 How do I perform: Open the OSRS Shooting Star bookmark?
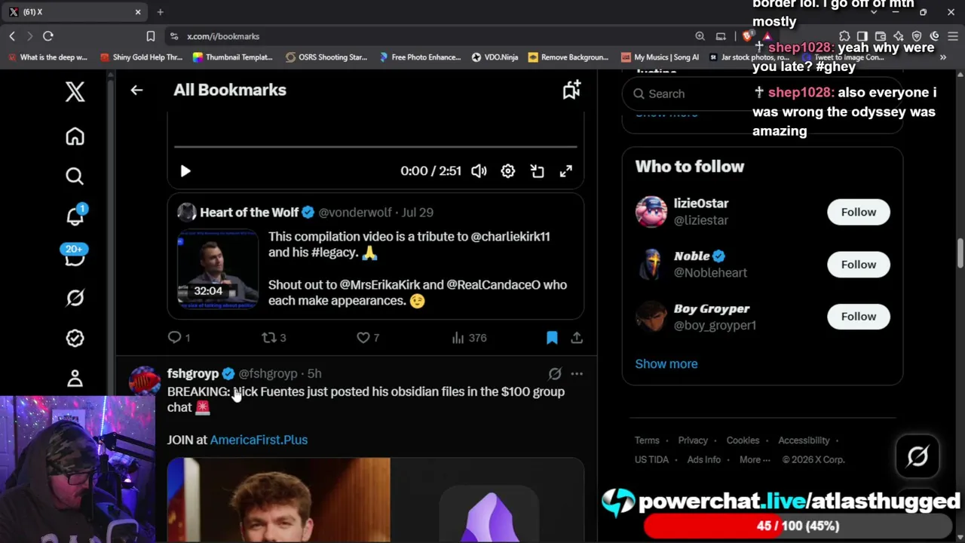pos(326,57)
